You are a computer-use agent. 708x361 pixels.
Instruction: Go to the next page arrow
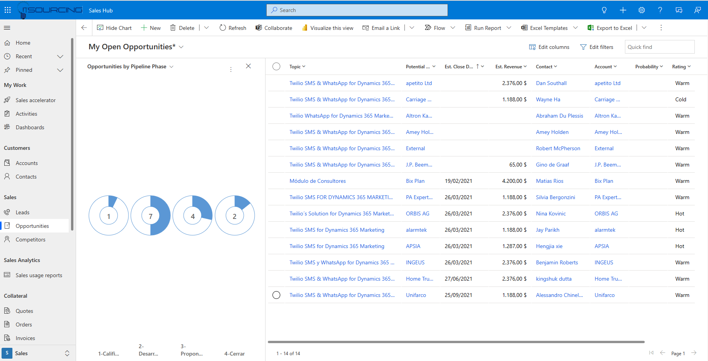(x=694, y=353)
